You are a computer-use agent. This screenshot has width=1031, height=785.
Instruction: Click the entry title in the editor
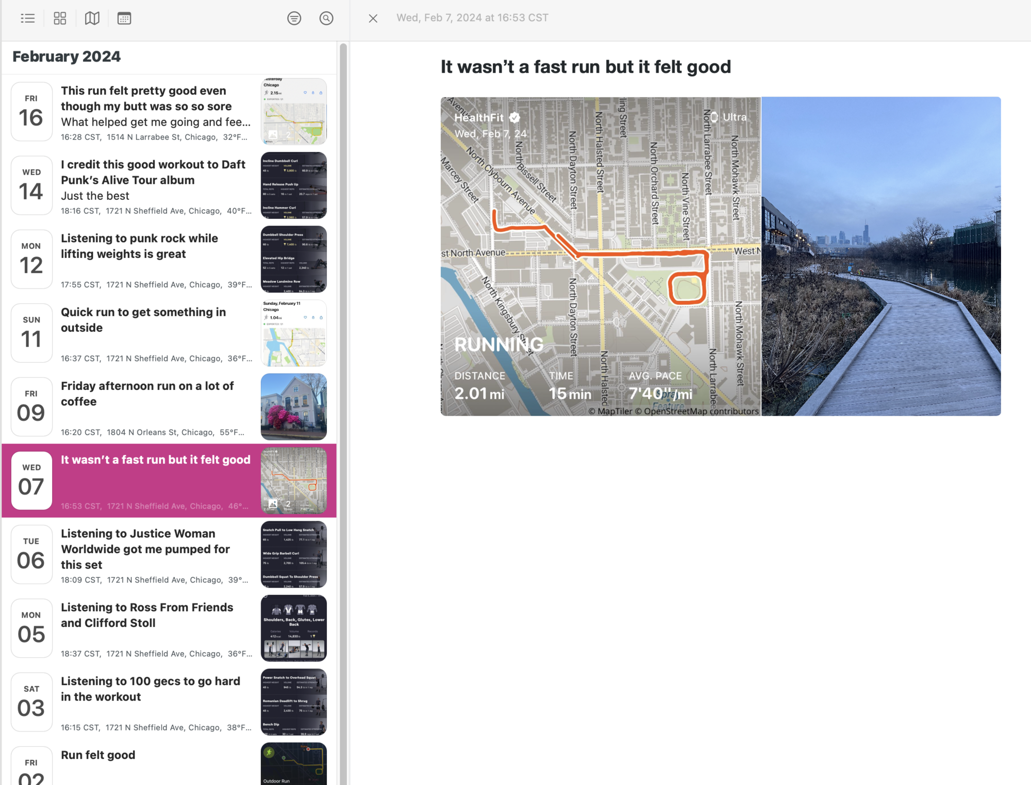(x=586, y=67)
